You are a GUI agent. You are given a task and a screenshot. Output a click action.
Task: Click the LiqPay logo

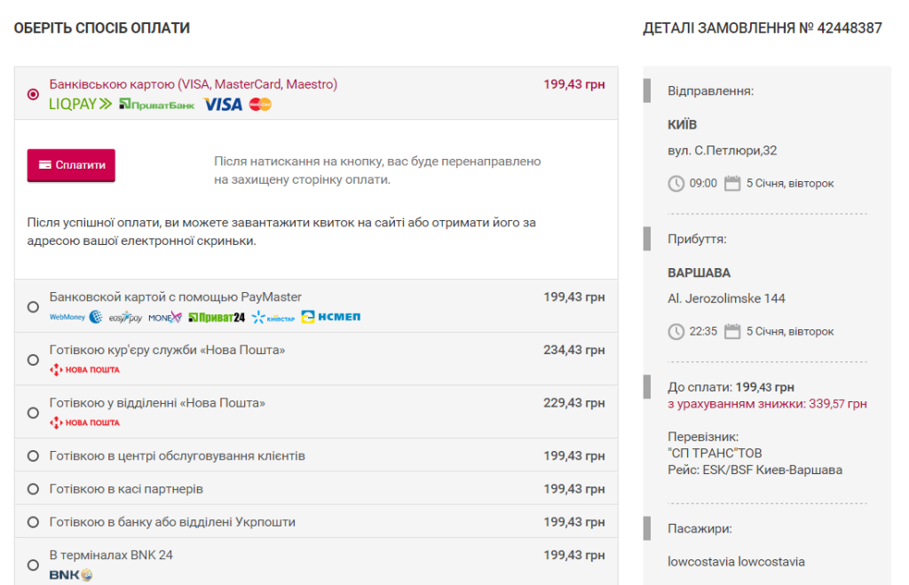(80, 105)
